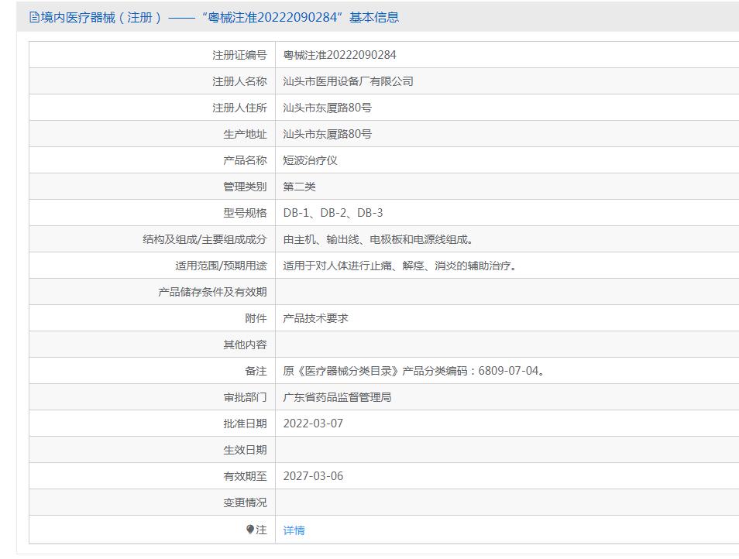Click the remark with code 6809-07-04
The image size is (739, 559).
[x=414, y=371]
